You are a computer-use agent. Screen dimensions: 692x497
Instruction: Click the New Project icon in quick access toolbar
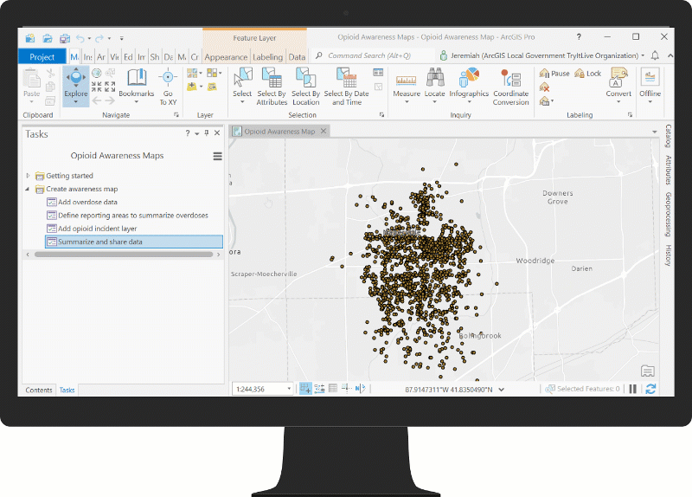[x=30, y=38]
